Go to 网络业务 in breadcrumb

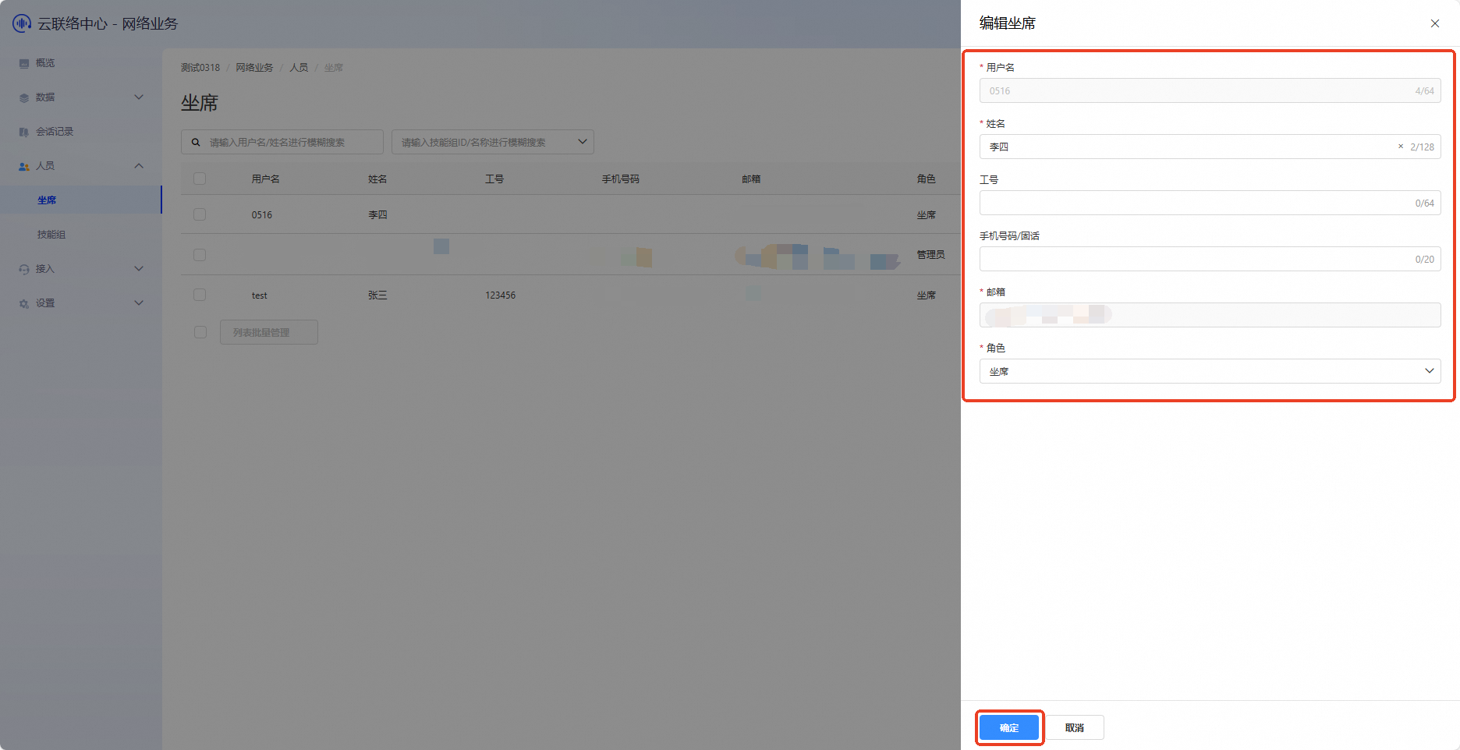pyautogui.click(x=255, y=68)
